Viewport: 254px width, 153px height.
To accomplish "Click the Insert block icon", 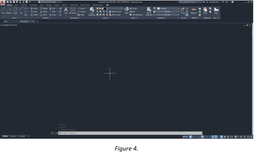I will pyautogui.click(x=126, y=10).
